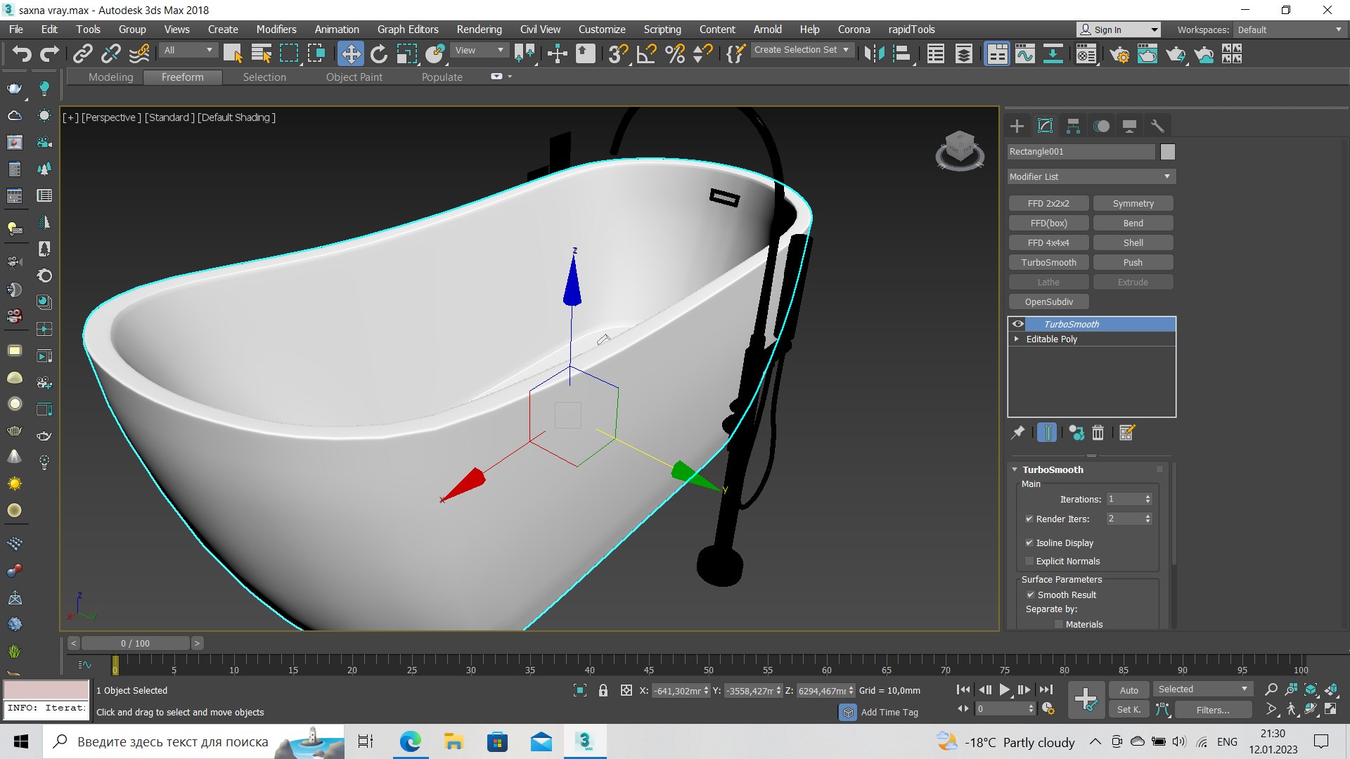Expand the Editable Poly stack entry
The width and height of the screenshot is (1350, 759).
coord(1017,339)
